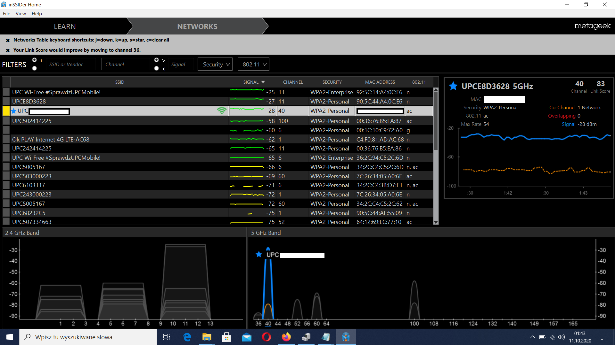Switch to the NETWORKS tab
The height and width of the screenshot is (345, 615).
(197, 27)
